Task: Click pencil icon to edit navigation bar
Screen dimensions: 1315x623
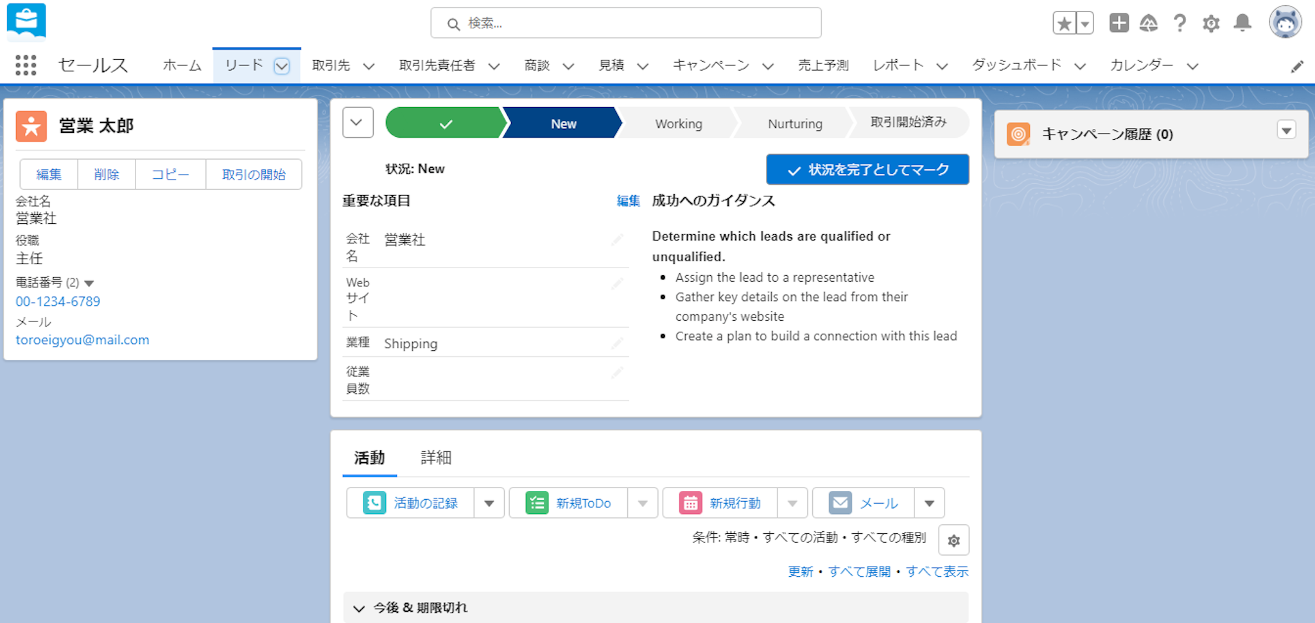Action: [x=1297, y=66]
